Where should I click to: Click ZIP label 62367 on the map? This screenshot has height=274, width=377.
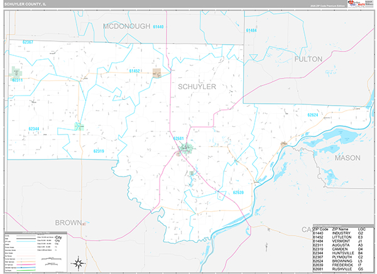28,42
